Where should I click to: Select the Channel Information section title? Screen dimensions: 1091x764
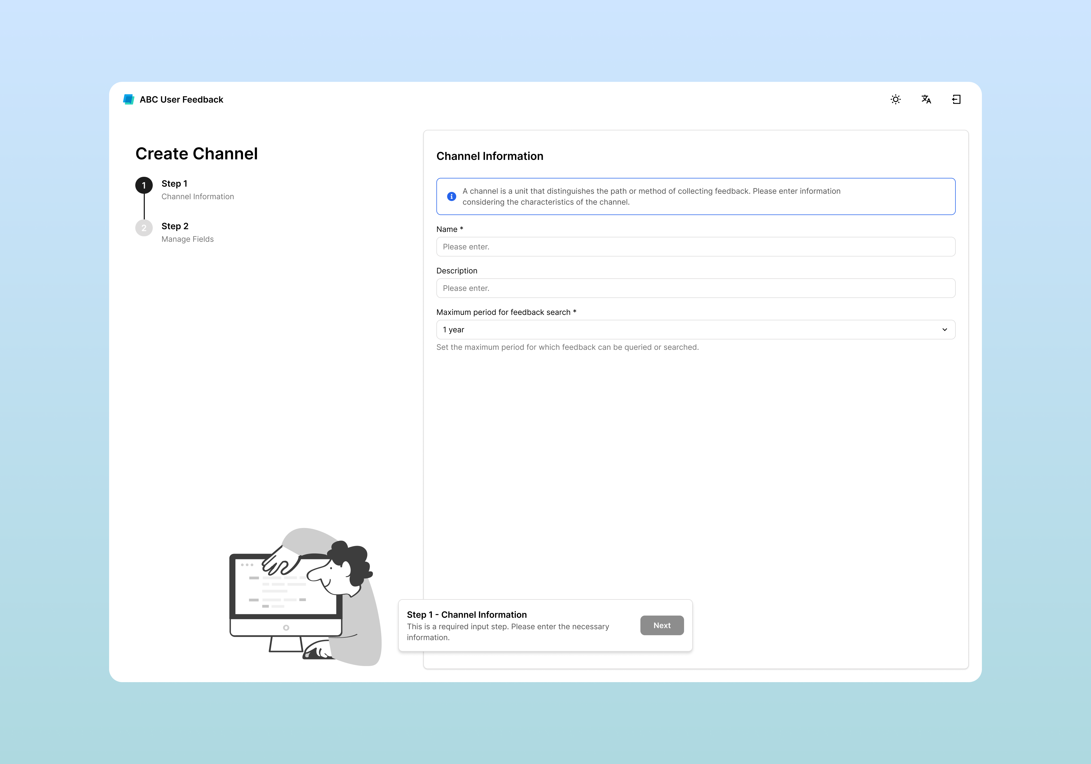point(490,156)
